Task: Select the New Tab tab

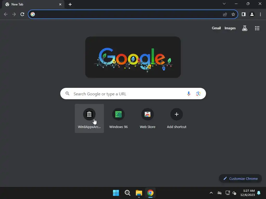Action: [x=33, y=5]
